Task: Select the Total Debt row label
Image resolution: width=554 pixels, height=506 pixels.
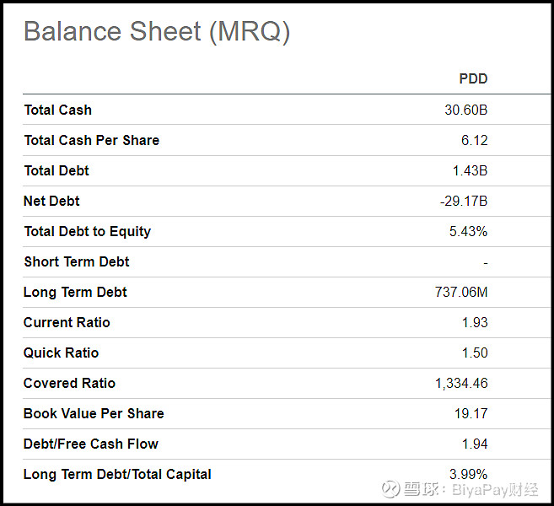Action: (56, 170)
